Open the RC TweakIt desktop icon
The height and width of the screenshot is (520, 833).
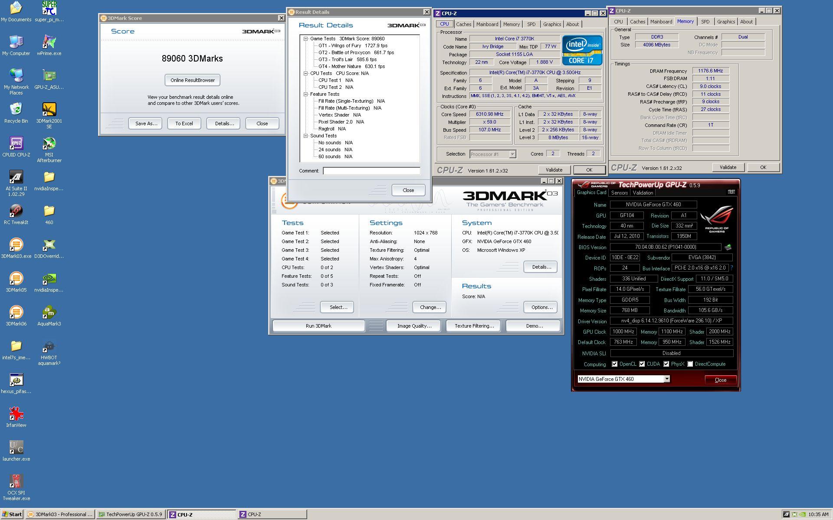tap(16, 214)
